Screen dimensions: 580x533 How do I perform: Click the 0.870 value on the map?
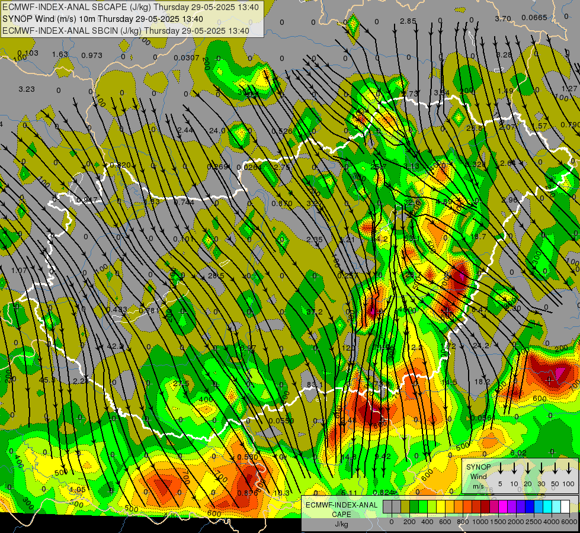(x=282, y=204)
